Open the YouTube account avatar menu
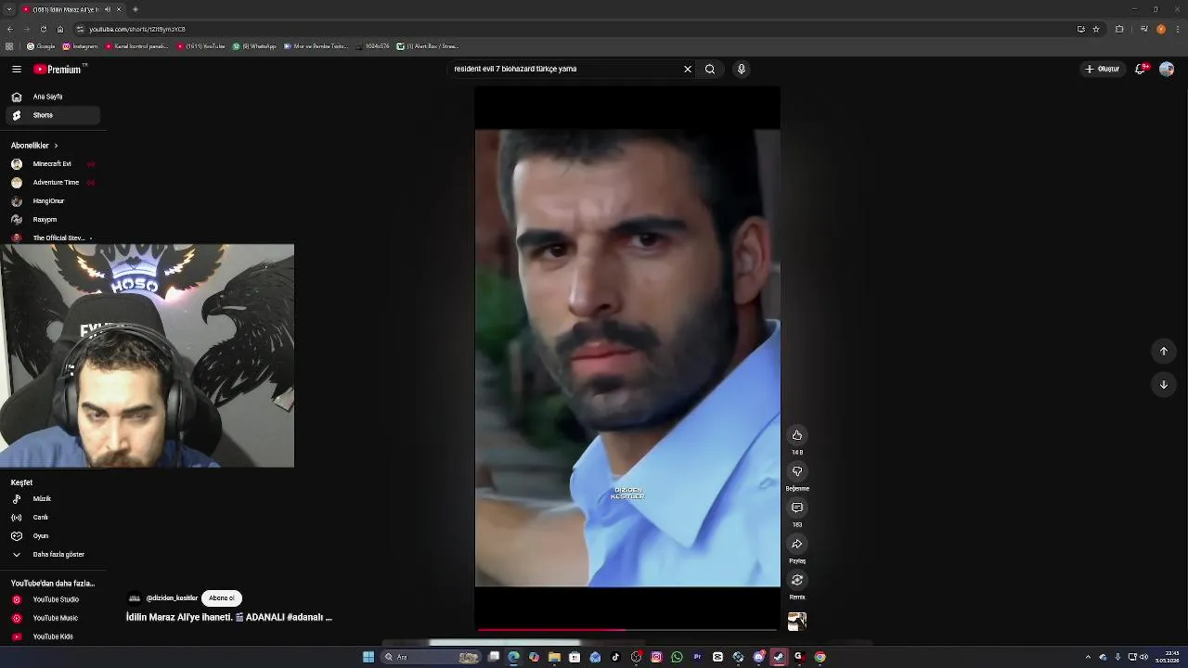 pyautogui.click(x=1167, y=69)
